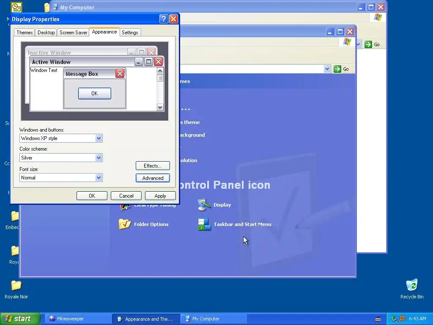Minimize the Control Panel window
This screenshot has width=433, height=325.
[x=330, y=32]
